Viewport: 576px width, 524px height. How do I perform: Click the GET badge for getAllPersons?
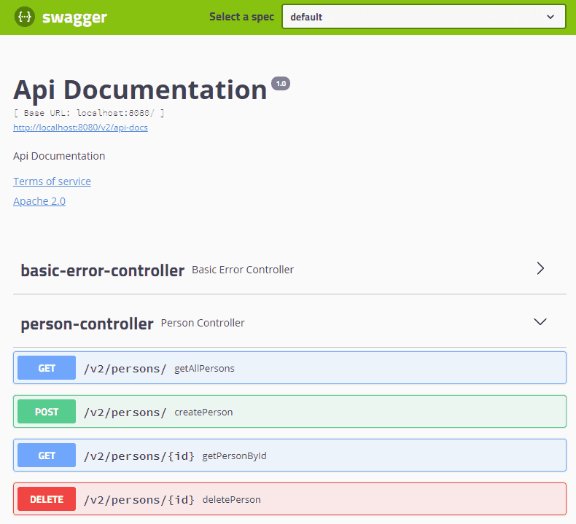(47, 368)
